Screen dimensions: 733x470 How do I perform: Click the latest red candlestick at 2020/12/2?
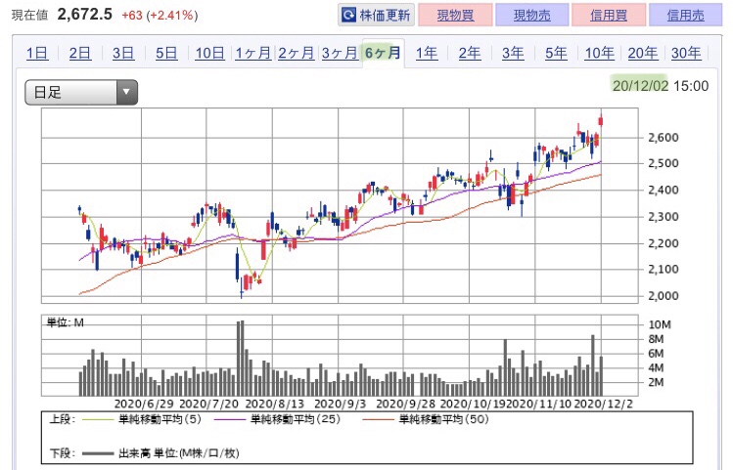[601, 121]
